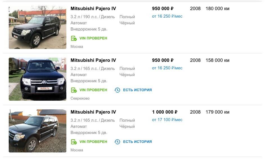The width and height of the screenshot is (266, 160).
Task: Open the 1 000 000 ₽ Pajero IV title
Action: click(x=93, y=112)
